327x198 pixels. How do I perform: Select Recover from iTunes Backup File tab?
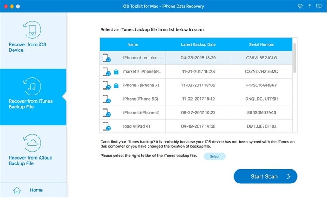pyautogui.click(x=33, y=97)
